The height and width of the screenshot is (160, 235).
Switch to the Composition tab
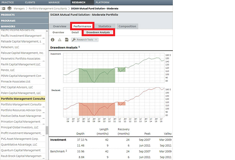click(x=127, y=26)
